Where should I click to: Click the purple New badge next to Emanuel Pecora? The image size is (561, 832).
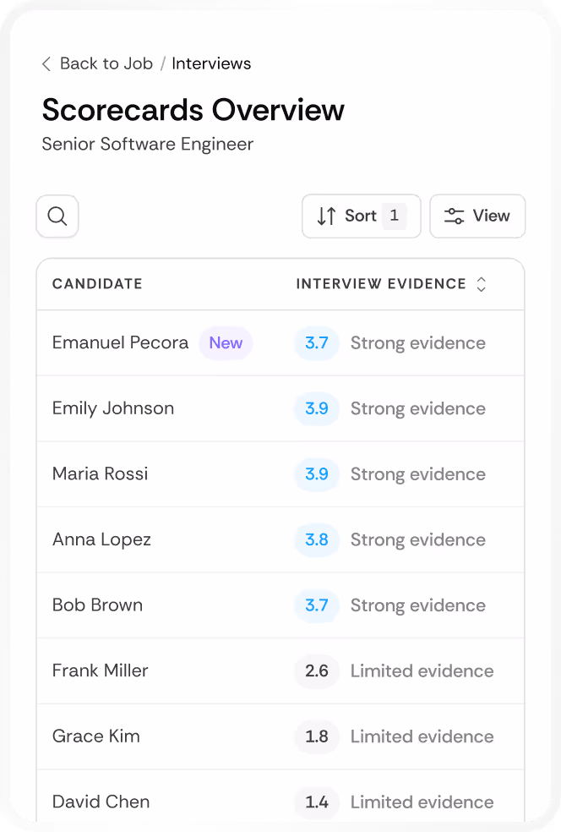pos(225,343)
